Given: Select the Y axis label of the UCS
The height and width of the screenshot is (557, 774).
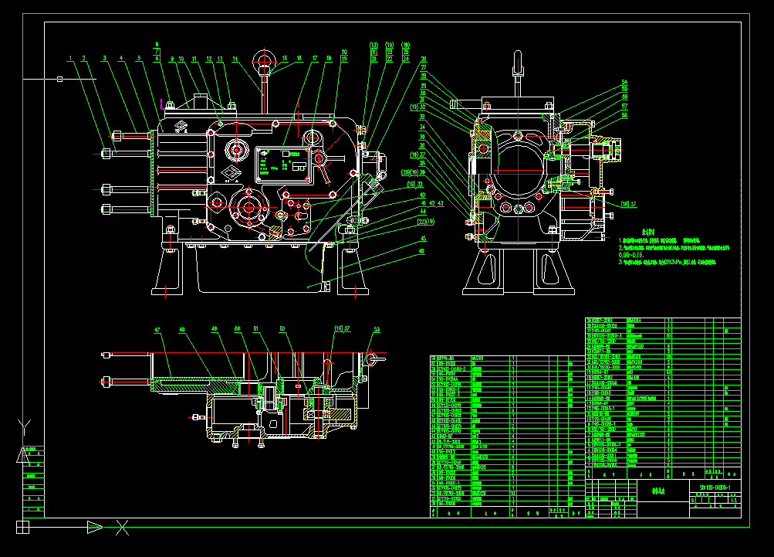Looking at the screenshot, I should pos(24,427).
